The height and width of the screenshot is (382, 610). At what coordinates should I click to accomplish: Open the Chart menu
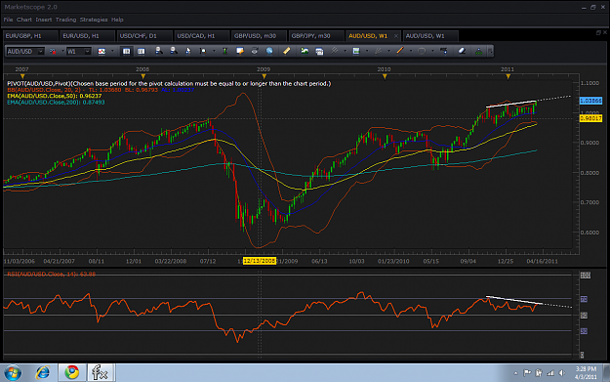pyautogui.click(x=24, y=20)
